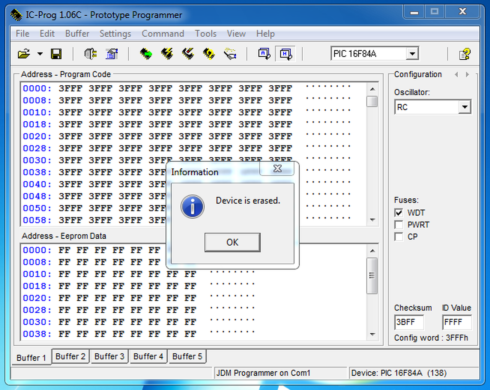This screenshot has width=490, height=390.
Task: Click status text 'JDM Programmer on Com1'
Action: 263,373
